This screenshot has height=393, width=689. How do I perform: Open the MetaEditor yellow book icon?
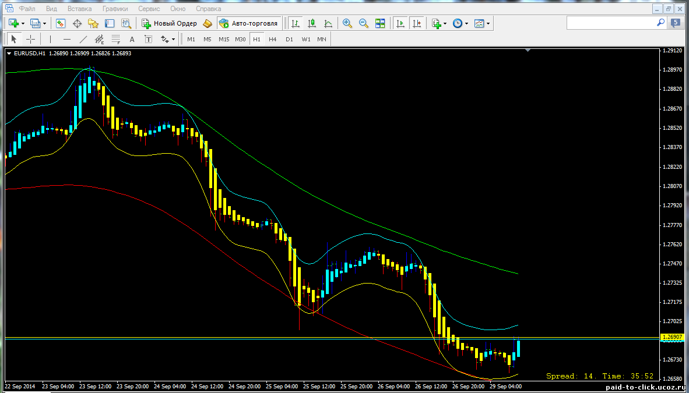pyautogui.click(x=208, y=23)
